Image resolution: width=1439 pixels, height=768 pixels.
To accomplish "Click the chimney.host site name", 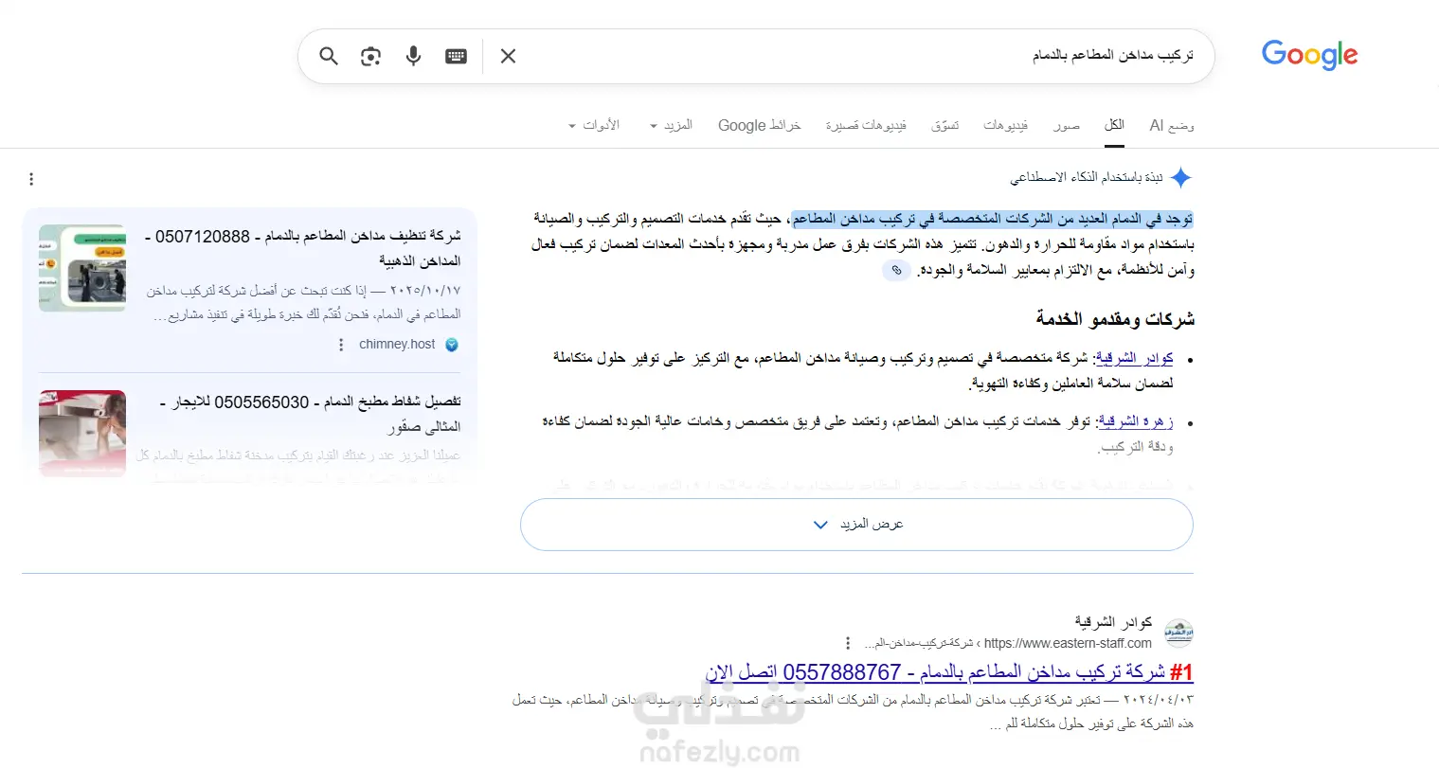I will 397,345.
